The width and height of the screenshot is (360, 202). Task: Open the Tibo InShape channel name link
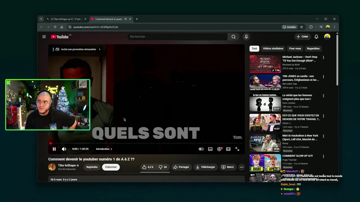67,165
